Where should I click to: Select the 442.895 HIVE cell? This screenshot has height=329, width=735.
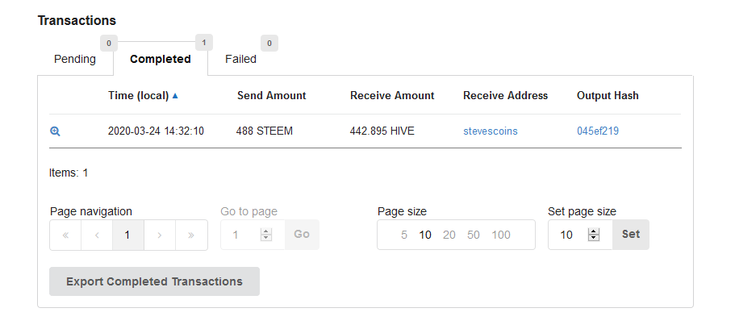[382, 131]
